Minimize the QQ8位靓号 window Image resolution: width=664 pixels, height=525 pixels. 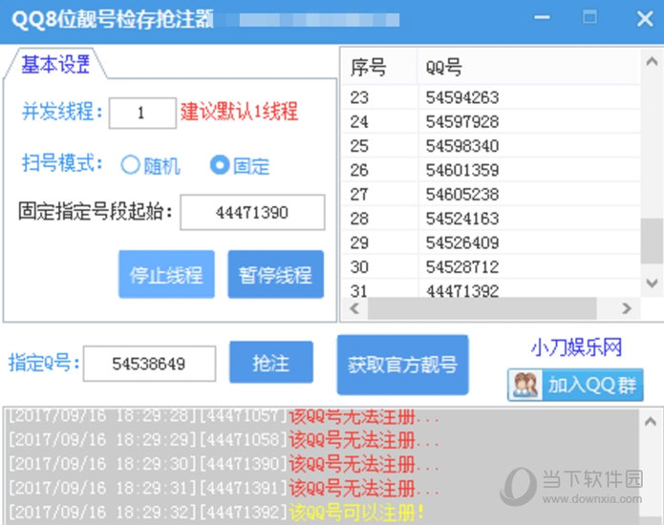tap(542, 18)
